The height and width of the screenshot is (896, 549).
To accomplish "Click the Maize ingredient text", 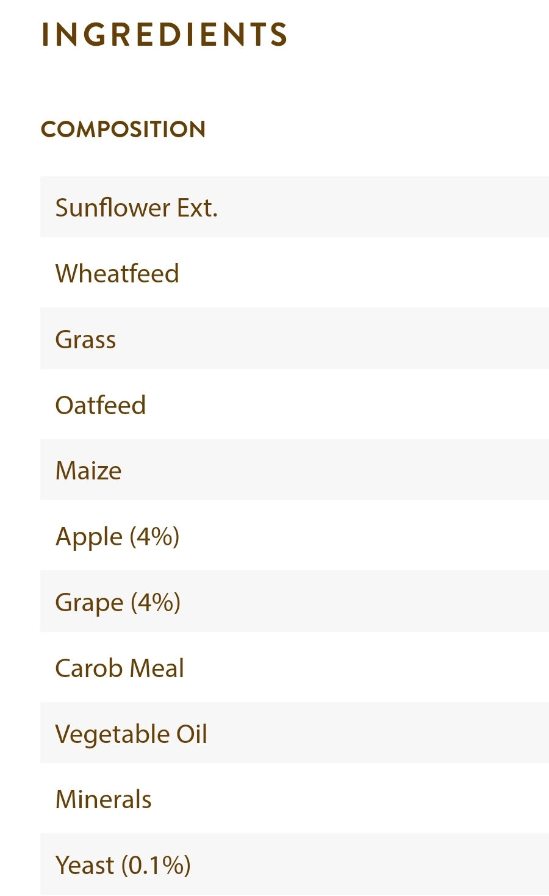I will (88, 471).
